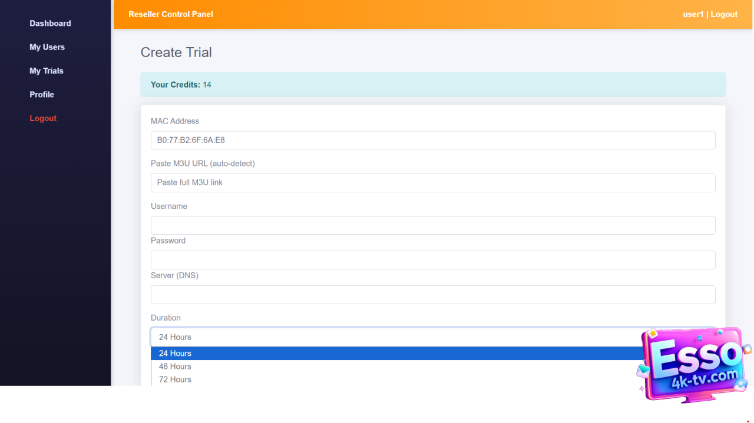This screenshot has width=754, height=423.
Task: Click the Reseller Control Panel title
Action: pos(171,14)
